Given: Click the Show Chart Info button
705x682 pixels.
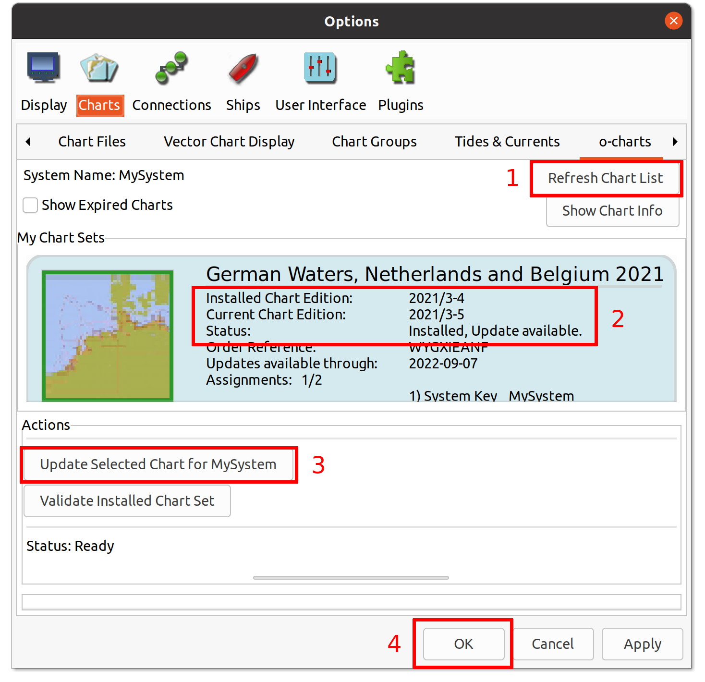Looking at the screenshot, I should point(612,211).
